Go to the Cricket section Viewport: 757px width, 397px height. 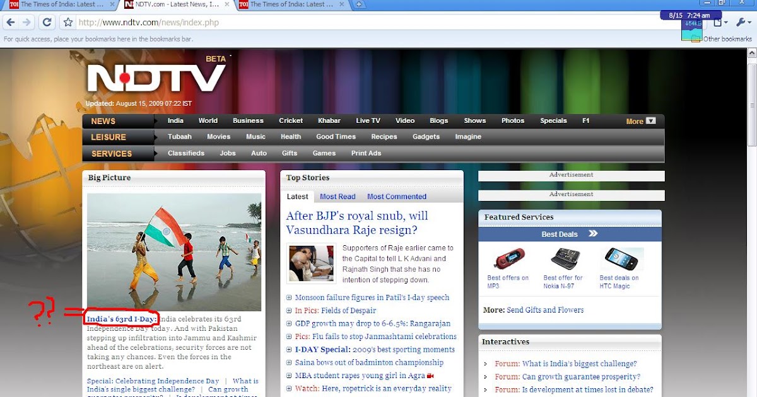click(x=291, y=121)
